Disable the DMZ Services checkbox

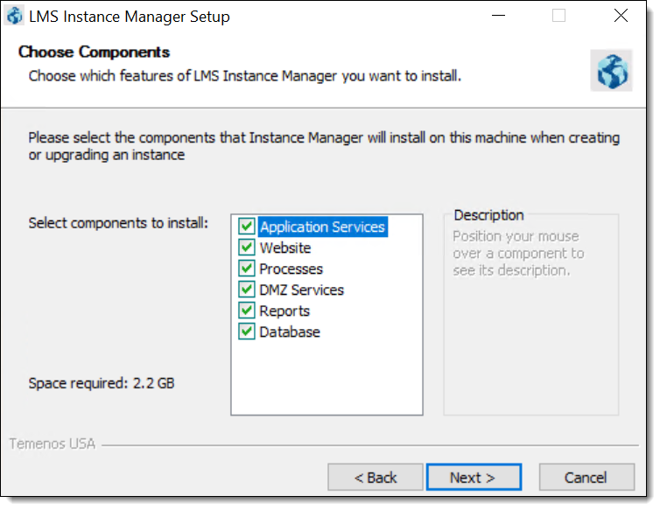pos(247,290)
